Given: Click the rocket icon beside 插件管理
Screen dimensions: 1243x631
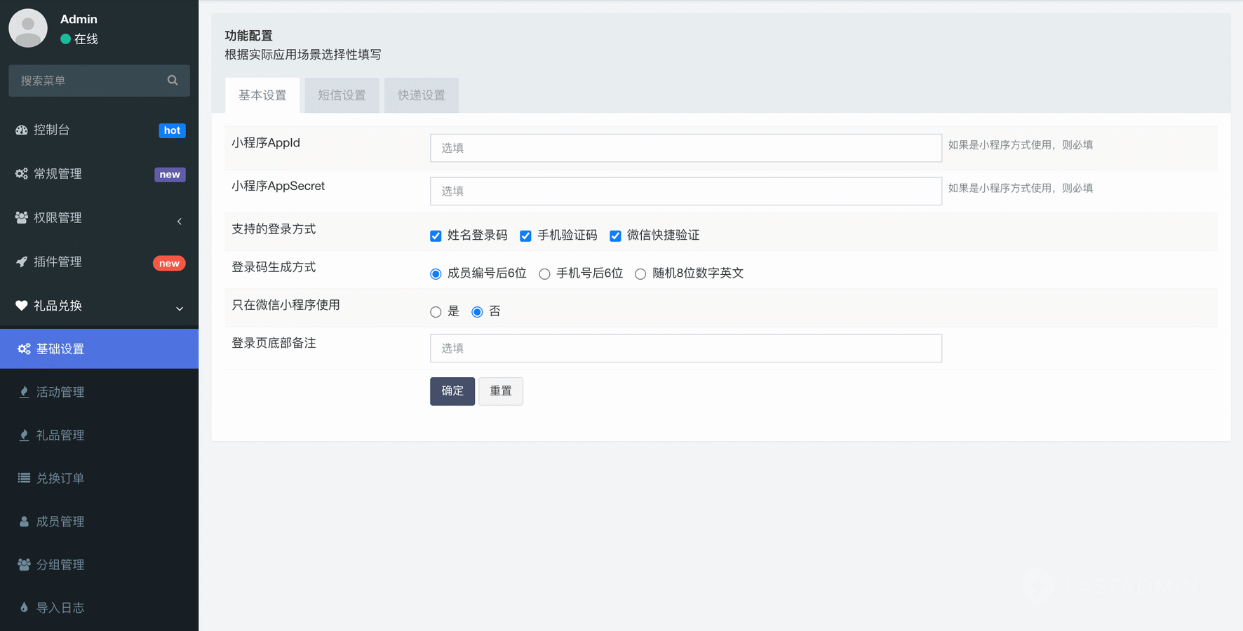Looking at the screenshot, I should pos(22,262).
